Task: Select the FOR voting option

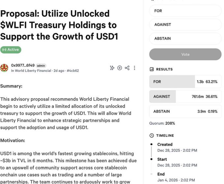Action: [185, 11]
